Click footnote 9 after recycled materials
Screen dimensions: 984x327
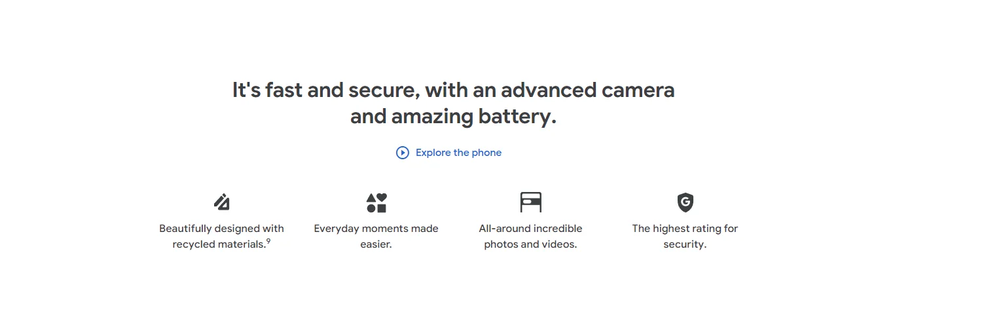tap(268, 242)
